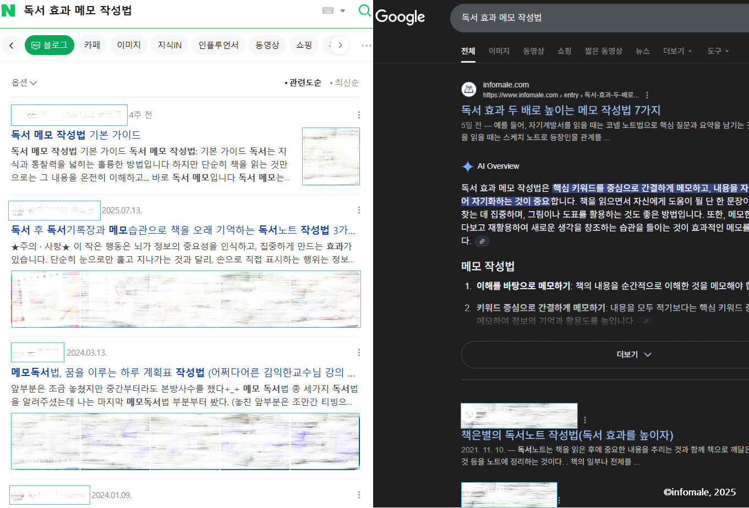
Task: Go to previous Naver tabs with left arrow
Action: click(x=12, y=45)
